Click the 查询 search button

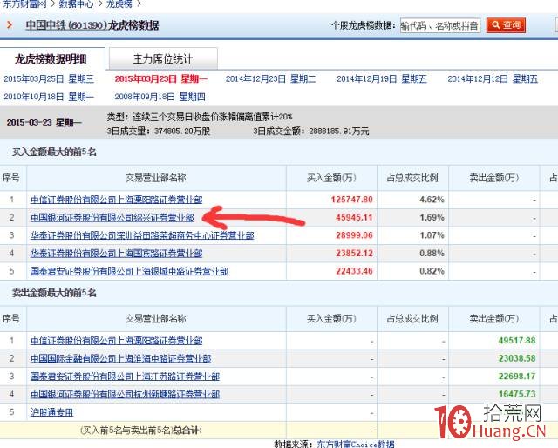[x=506, y=25]
